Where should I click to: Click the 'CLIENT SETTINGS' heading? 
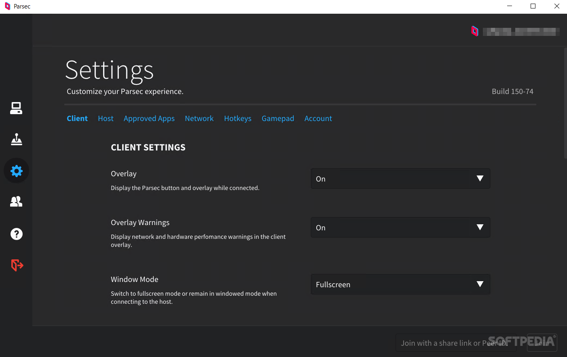pos(148,148)
